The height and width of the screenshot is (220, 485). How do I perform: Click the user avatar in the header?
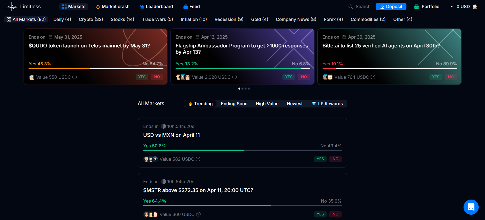(x=475, y=7)
